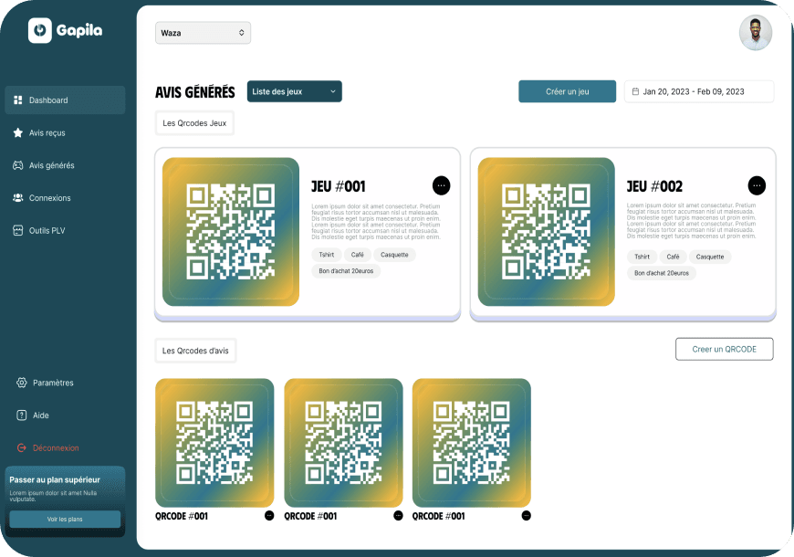Log out via Déconnexion
The image size is (794, 557).
(48, 448)
